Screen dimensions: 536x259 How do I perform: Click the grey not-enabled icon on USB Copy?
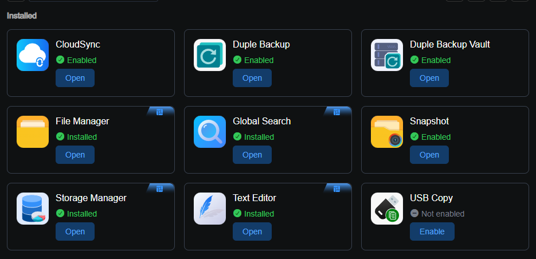click(x=414, y=214)
